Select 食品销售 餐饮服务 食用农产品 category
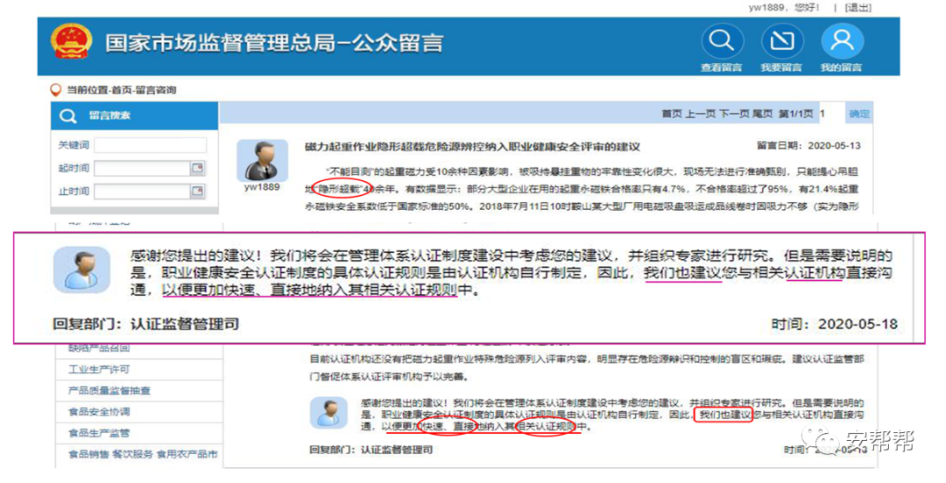The width and height of the screenshot is (946, 483). (x=143, y=454)
